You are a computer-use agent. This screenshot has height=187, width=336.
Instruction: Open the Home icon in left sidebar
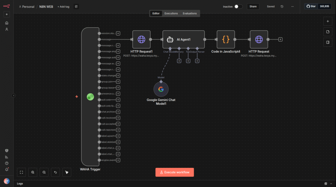click(7, 23)
